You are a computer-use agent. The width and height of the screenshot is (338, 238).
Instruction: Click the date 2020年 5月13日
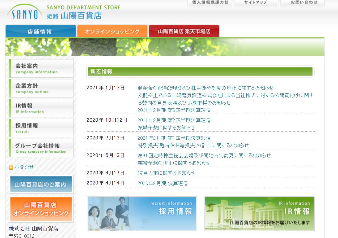[x=106, y=155]
